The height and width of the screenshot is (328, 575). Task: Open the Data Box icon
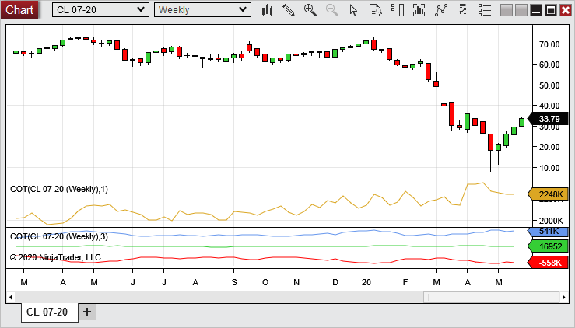(375, 10)
